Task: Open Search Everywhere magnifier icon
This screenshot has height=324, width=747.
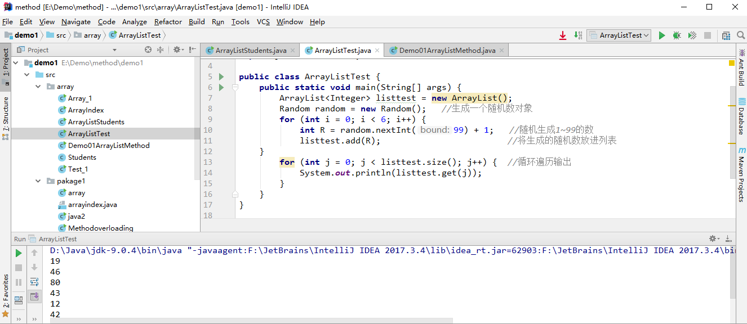Action: tap(741, 35)
